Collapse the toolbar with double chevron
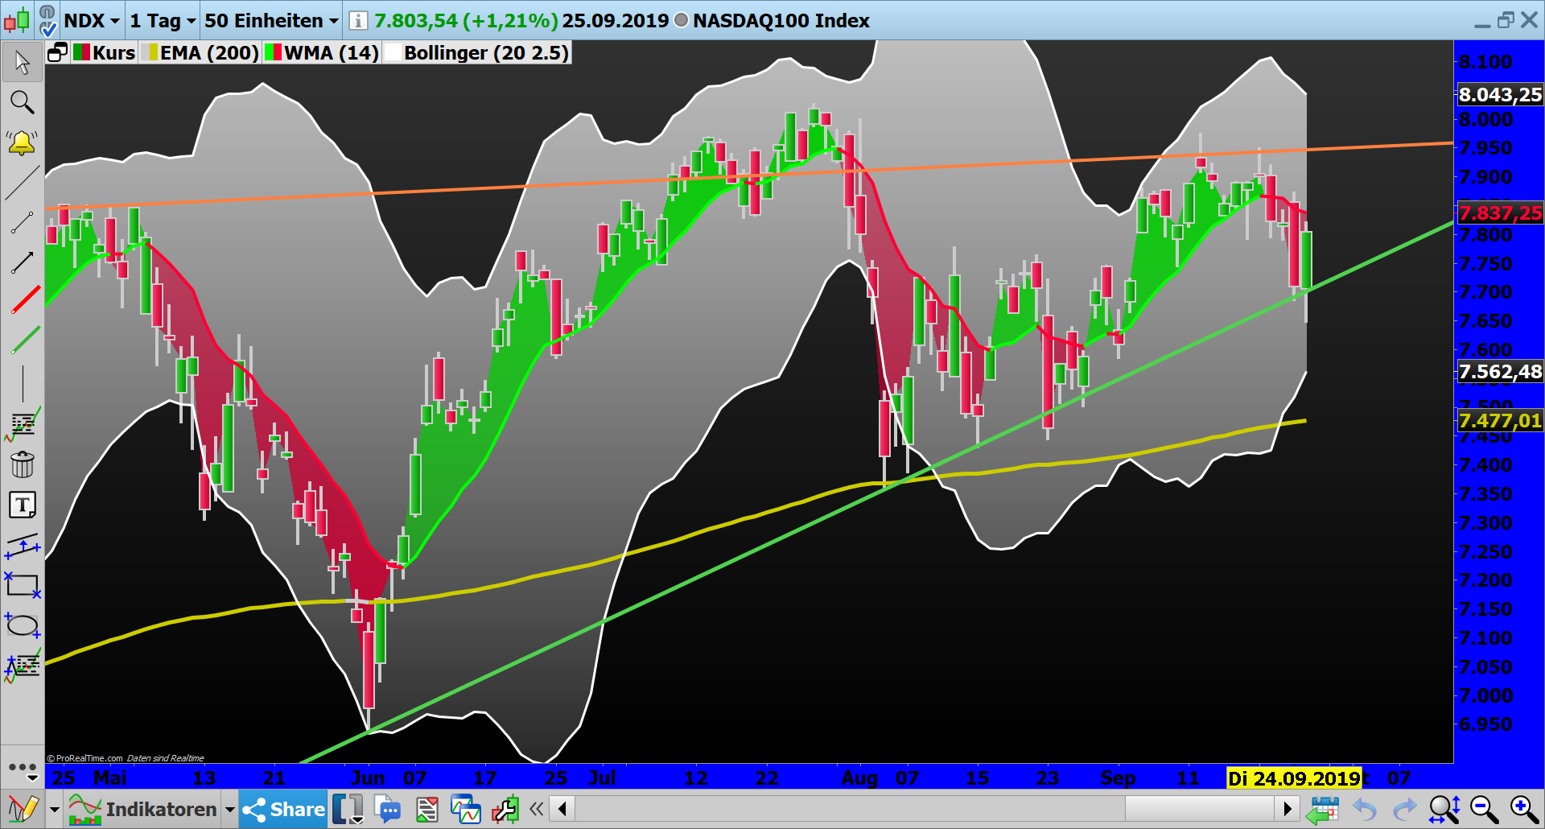Viewport: 1545px width, 829px height. coord(537,809)
